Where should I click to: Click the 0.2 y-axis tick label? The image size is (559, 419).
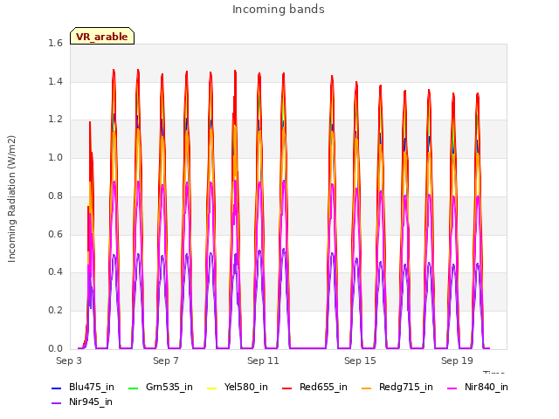click(55, 311)
